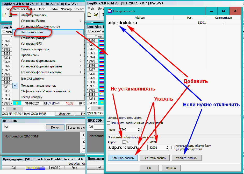Click the Russian flag icon in row 19375
244x174 pixels.
click(102, 61)
